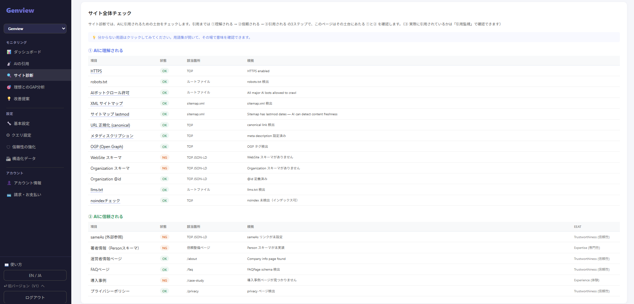Click the book icon beside 使い方
634x304 pixels.
click(x=6, y=265)
